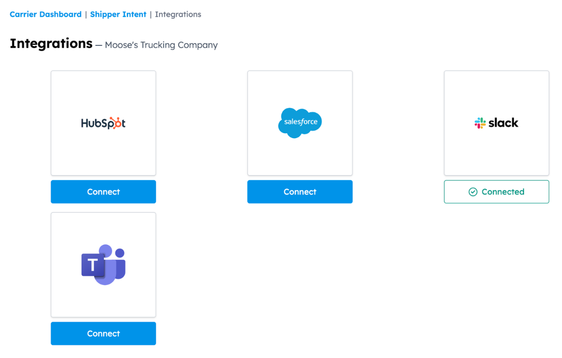This screenshot has height=358, width=562.
Task: Click the HubSpot logo card
Action: [x=103, y=123]
